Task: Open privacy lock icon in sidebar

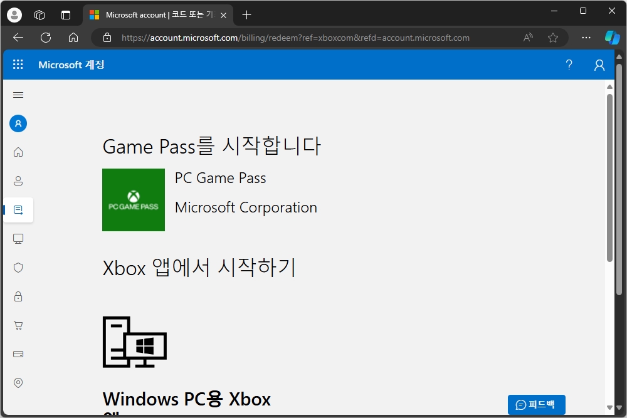Action: click(x=18, y=296)
